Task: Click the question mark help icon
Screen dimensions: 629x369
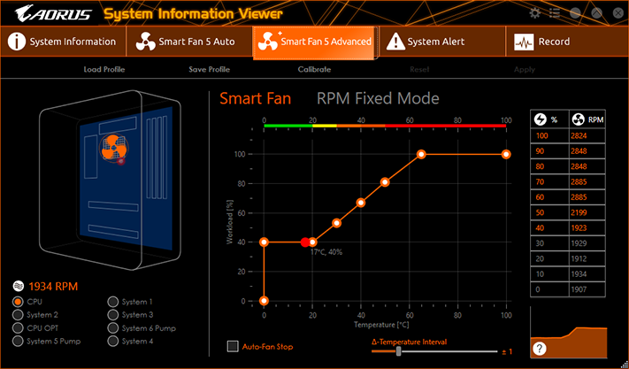Action: (x=540, y=349)
